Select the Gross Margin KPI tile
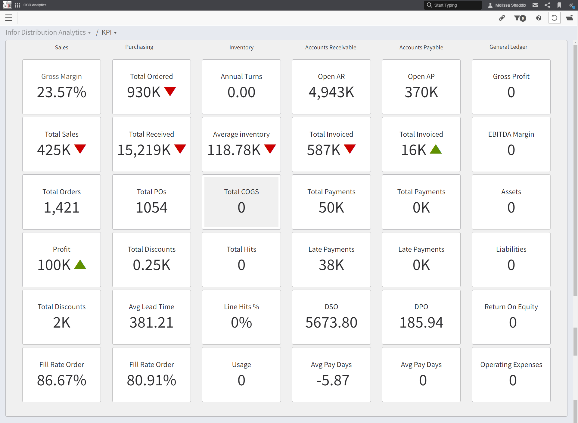Image resolution: width=578 pixels, height=423 pixels. (61, 87)
